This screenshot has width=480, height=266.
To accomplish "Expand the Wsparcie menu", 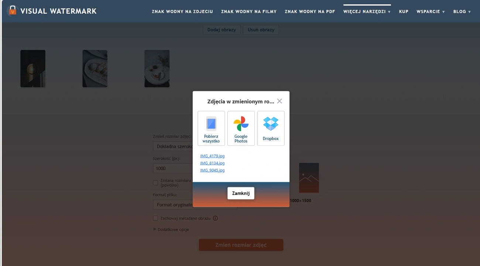I will [431, 11].
